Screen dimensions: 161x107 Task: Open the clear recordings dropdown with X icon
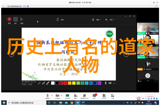point(96,20)
